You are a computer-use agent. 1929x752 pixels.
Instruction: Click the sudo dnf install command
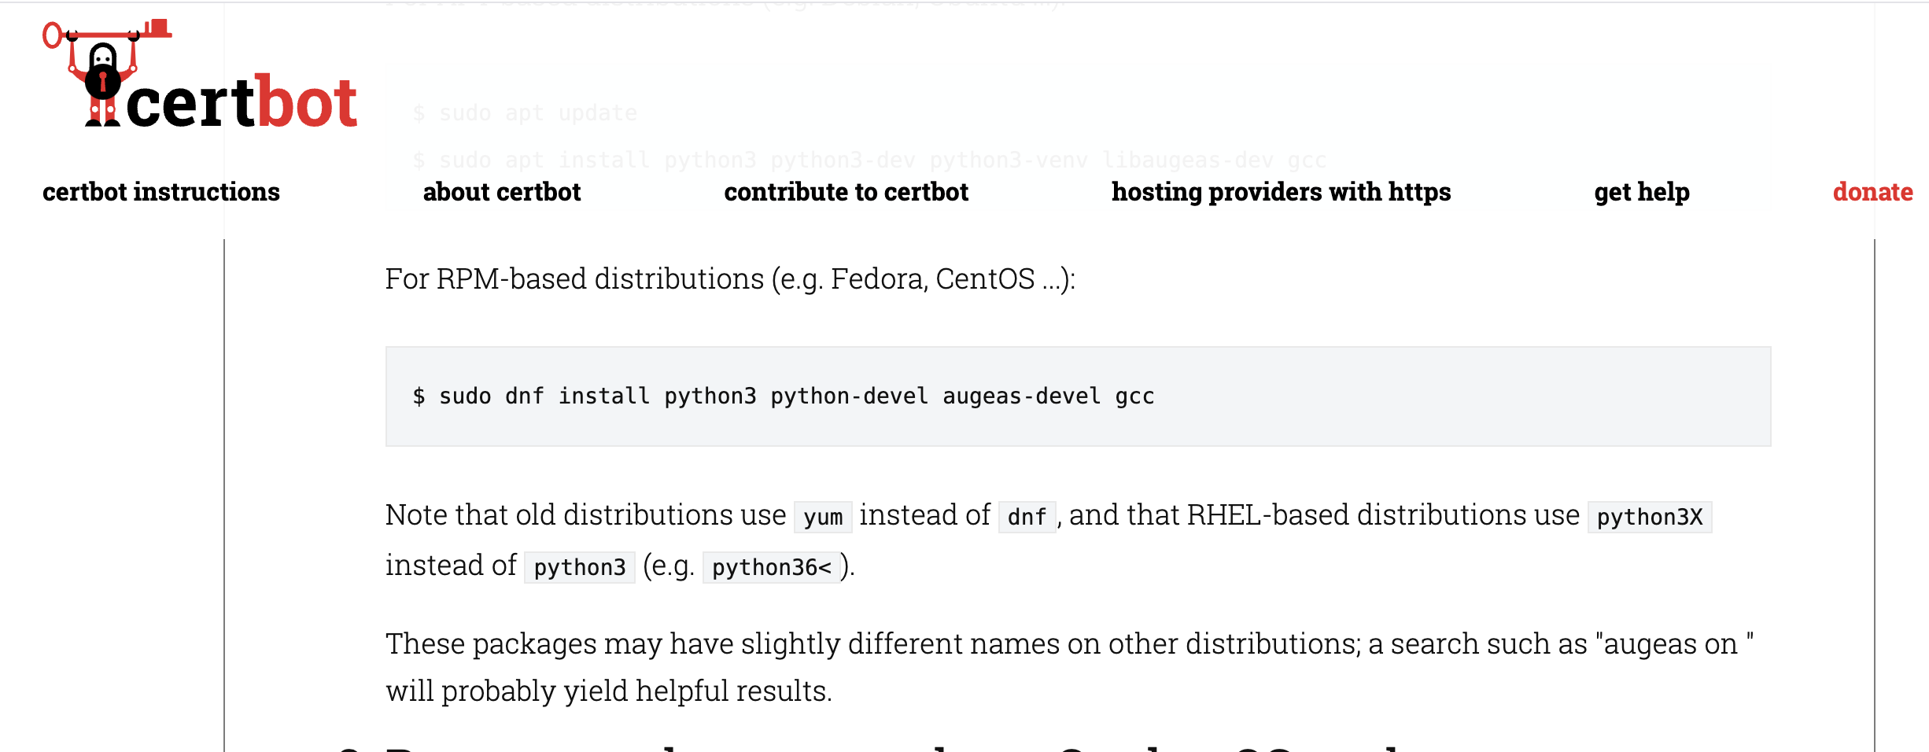784,396
